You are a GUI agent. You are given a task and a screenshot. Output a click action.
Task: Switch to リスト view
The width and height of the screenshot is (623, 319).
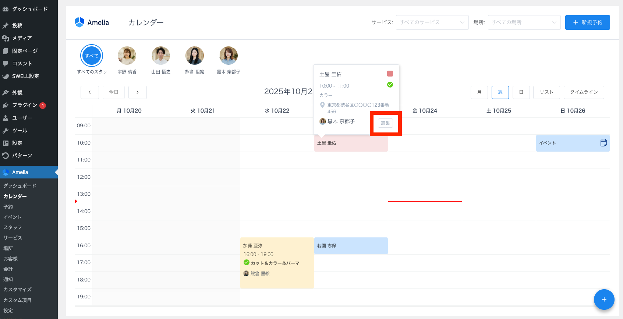click(x=546, y=92)
